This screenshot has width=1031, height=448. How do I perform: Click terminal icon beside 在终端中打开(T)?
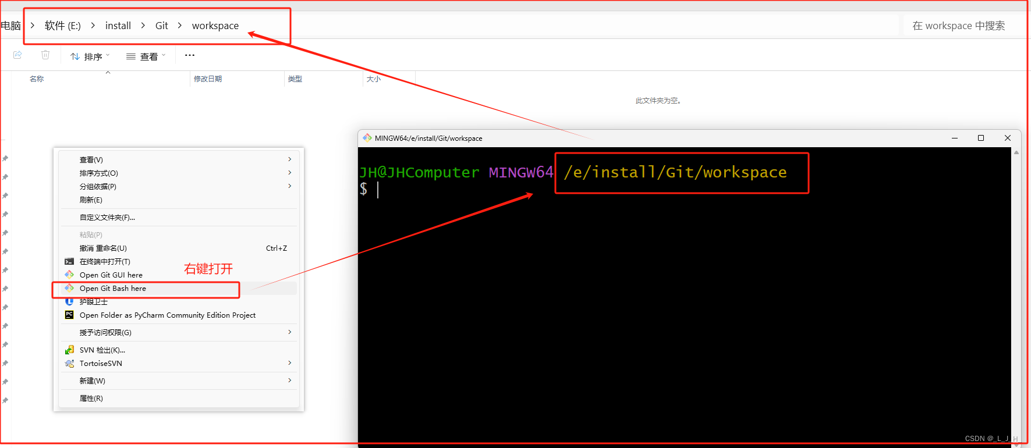[x=69, y=261]
